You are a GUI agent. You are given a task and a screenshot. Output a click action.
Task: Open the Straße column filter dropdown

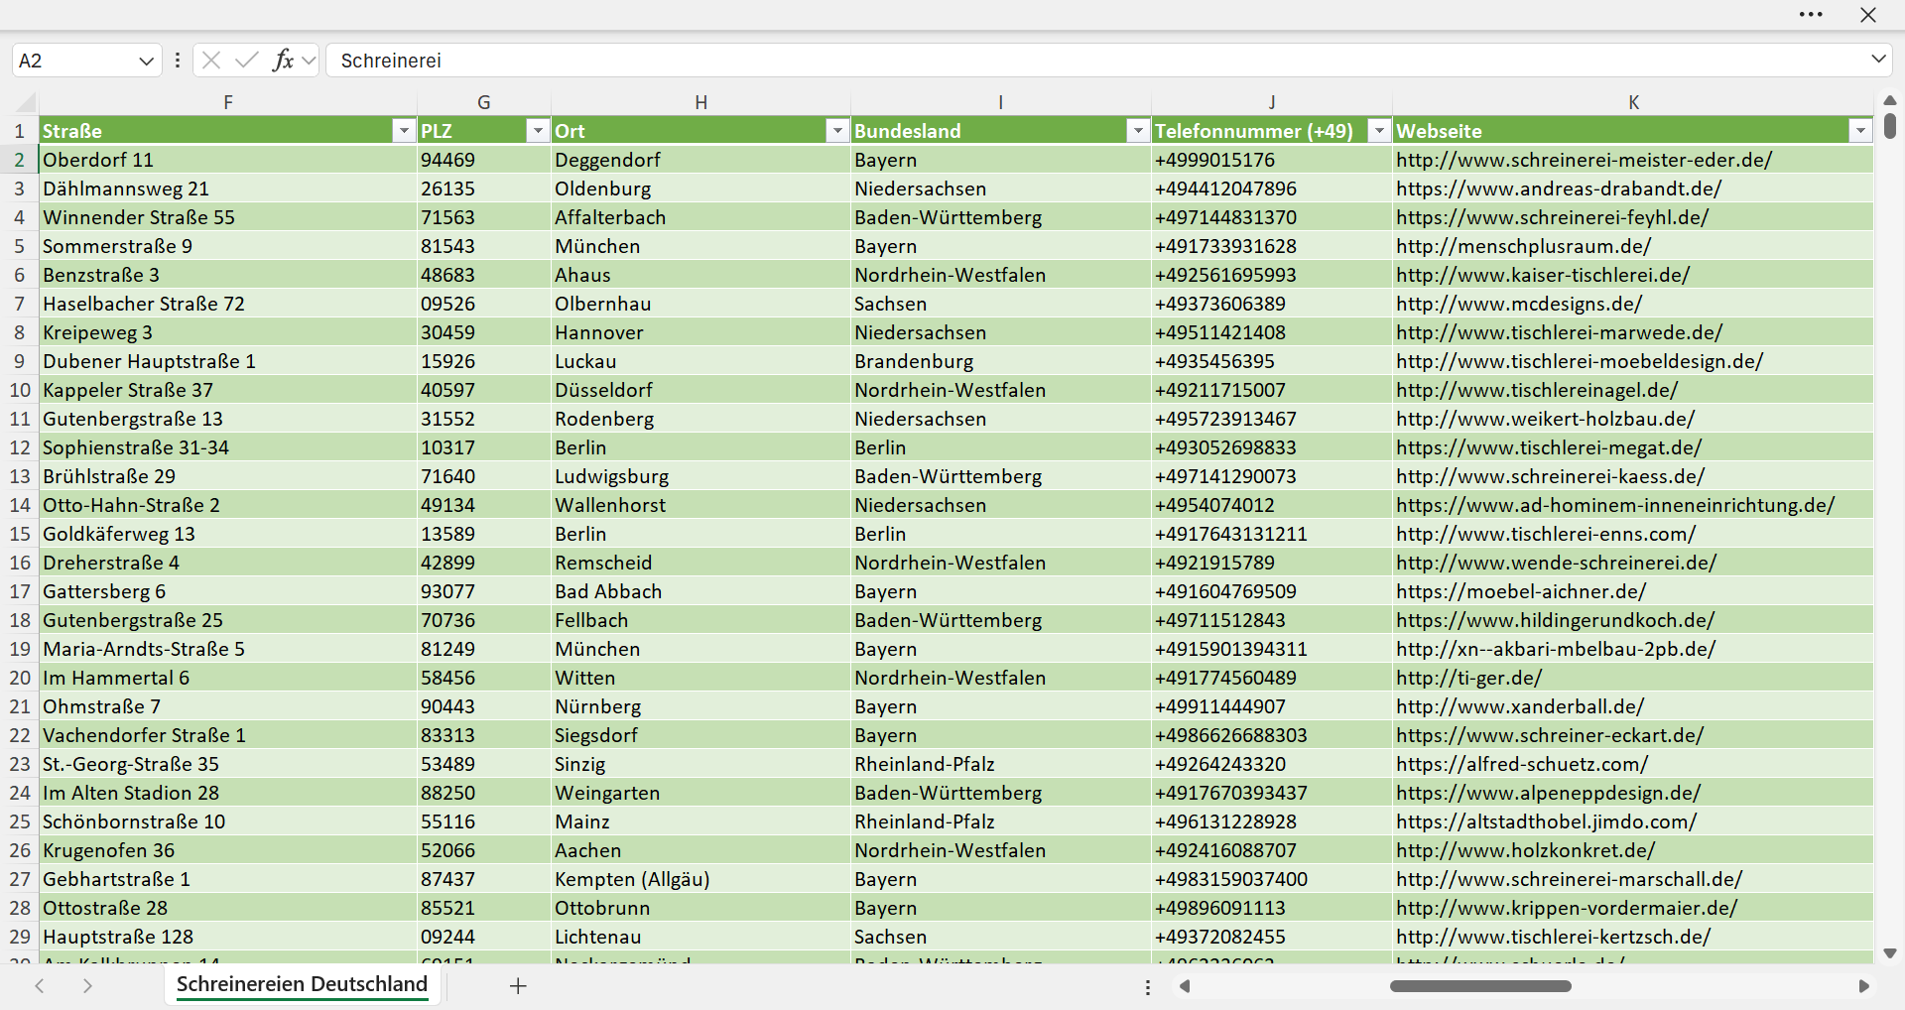(403, 131)
